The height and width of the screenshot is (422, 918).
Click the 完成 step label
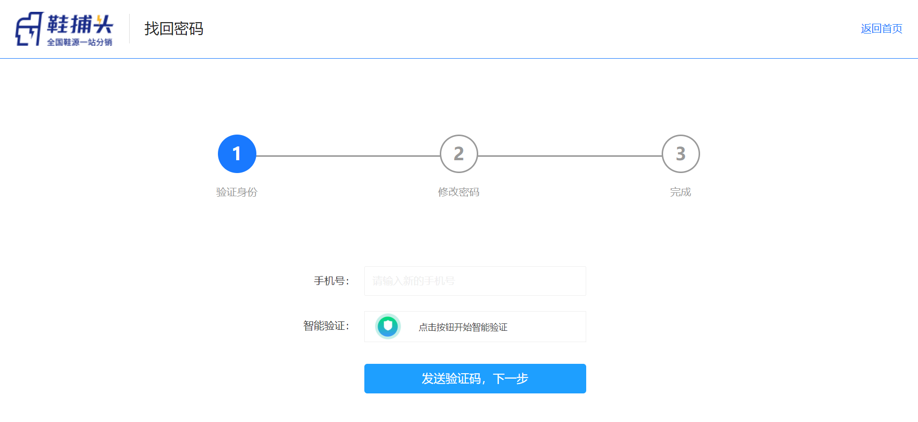(680, 192)
